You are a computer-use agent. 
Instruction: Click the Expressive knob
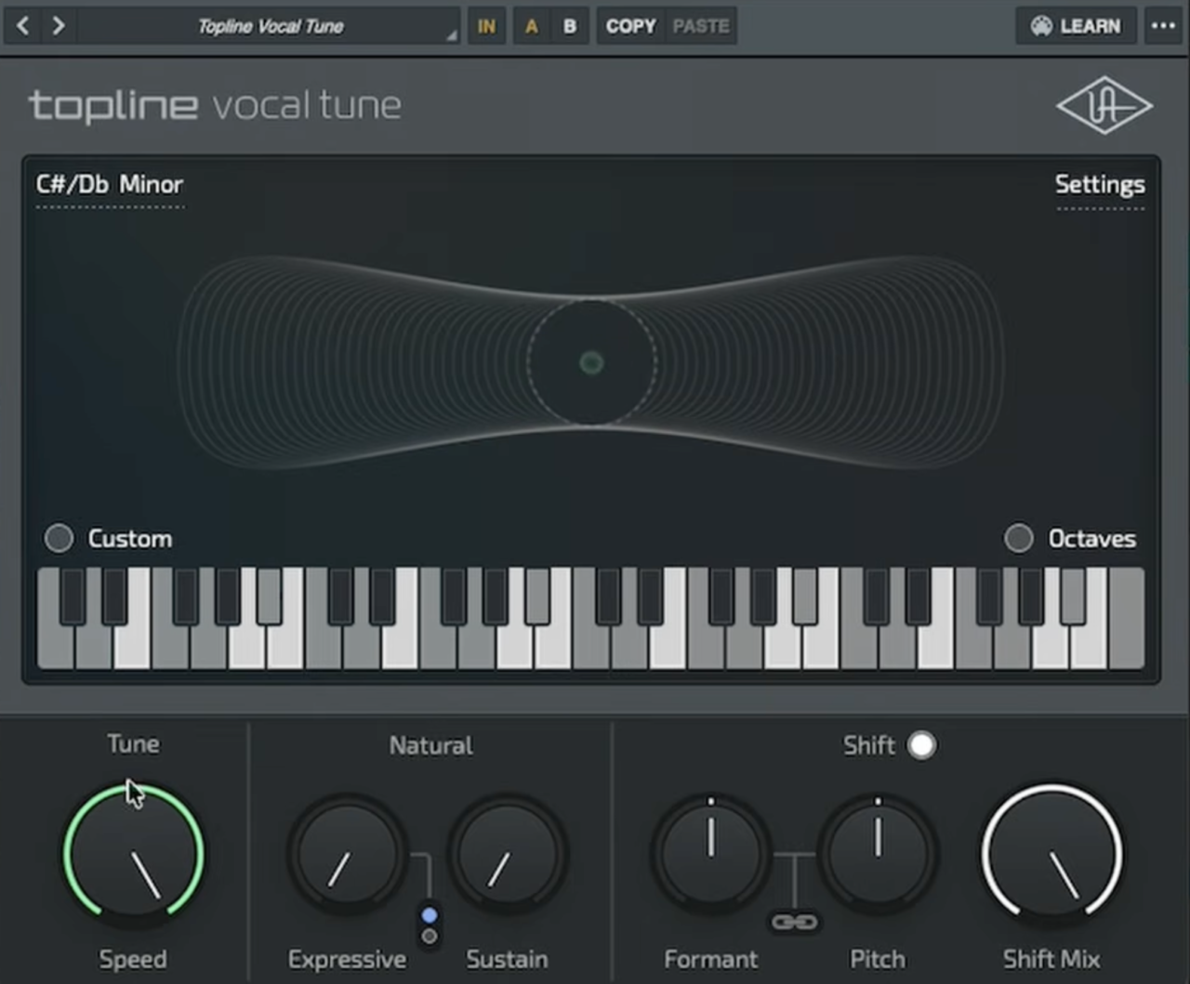pos(348,855)
